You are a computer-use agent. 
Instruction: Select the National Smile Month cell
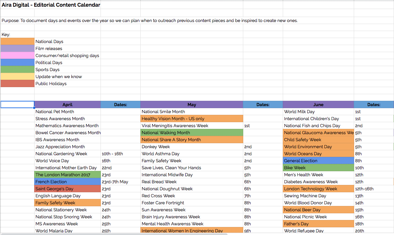[192, 111]
